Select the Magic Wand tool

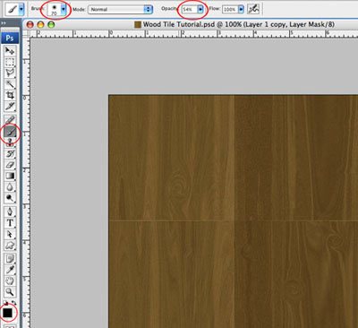coord(10,84)
